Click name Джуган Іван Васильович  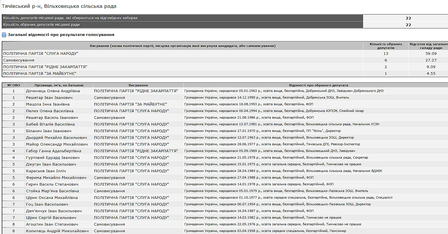[51, 164]
